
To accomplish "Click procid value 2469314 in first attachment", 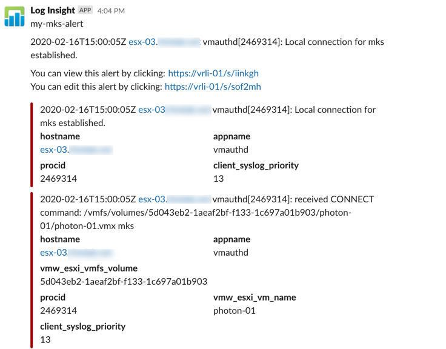I will (x=59, y=179).
